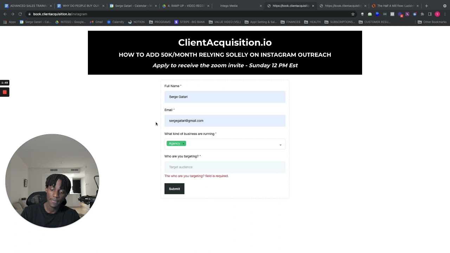The width and height of the screenshot is (450, 253).
Task: Click the Target audience input field
Action: tap(225, 167)
